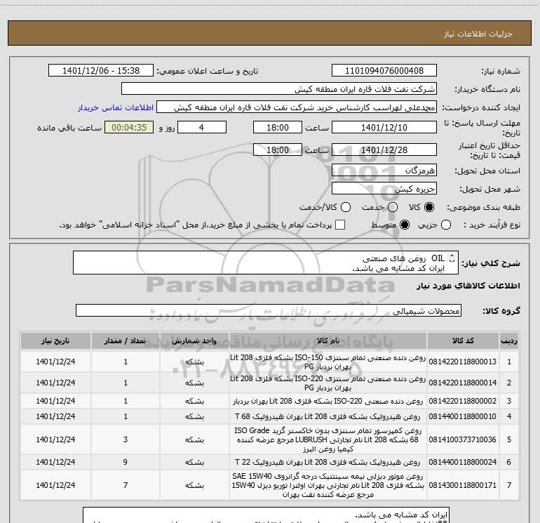Click the نام کالا column header
540x523 pixels.
point(328,340)
